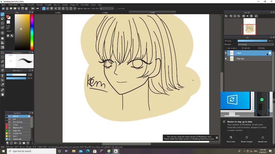Select the Hand tool
This screenshot has width=275, height=154.
point(2,94)
